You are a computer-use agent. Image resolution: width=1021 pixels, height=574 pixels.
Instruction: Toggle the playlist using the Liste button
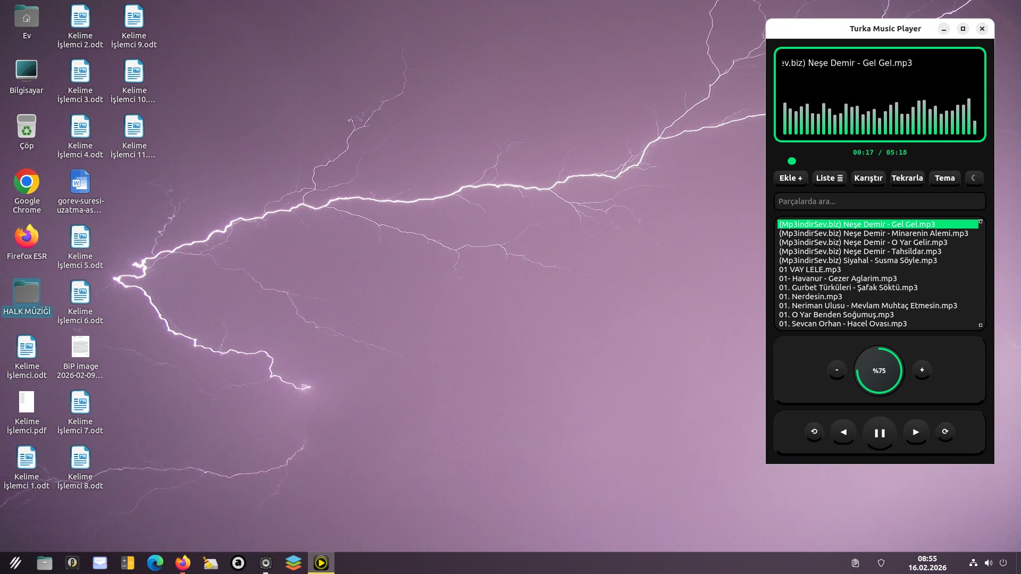tap(829, 178)
